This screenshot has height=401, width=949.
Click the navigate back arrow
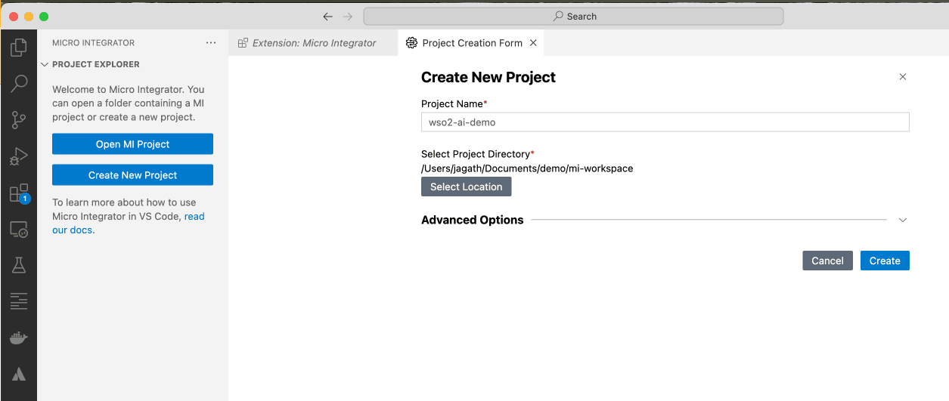tap(327, 17)
